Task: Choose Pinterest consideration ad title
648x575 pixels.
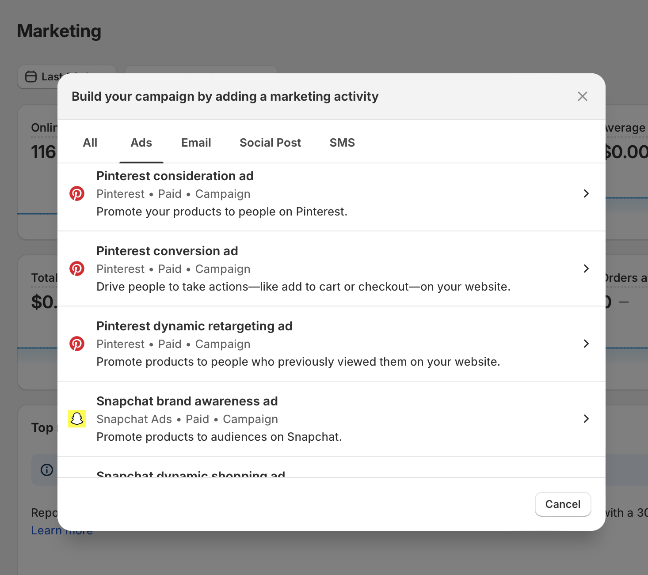Action: click(x=175, y=176)
